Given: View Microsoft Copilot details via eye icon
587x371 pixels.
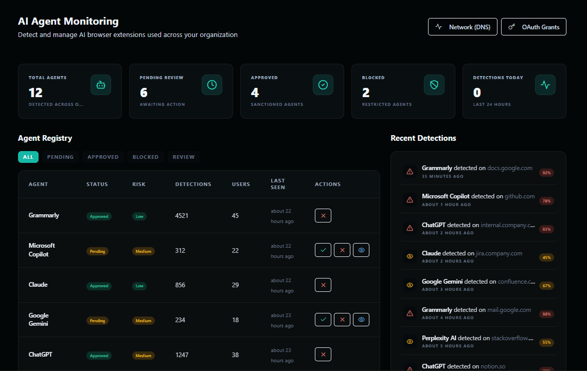Looking at the screenshot, I should [361, 250].
